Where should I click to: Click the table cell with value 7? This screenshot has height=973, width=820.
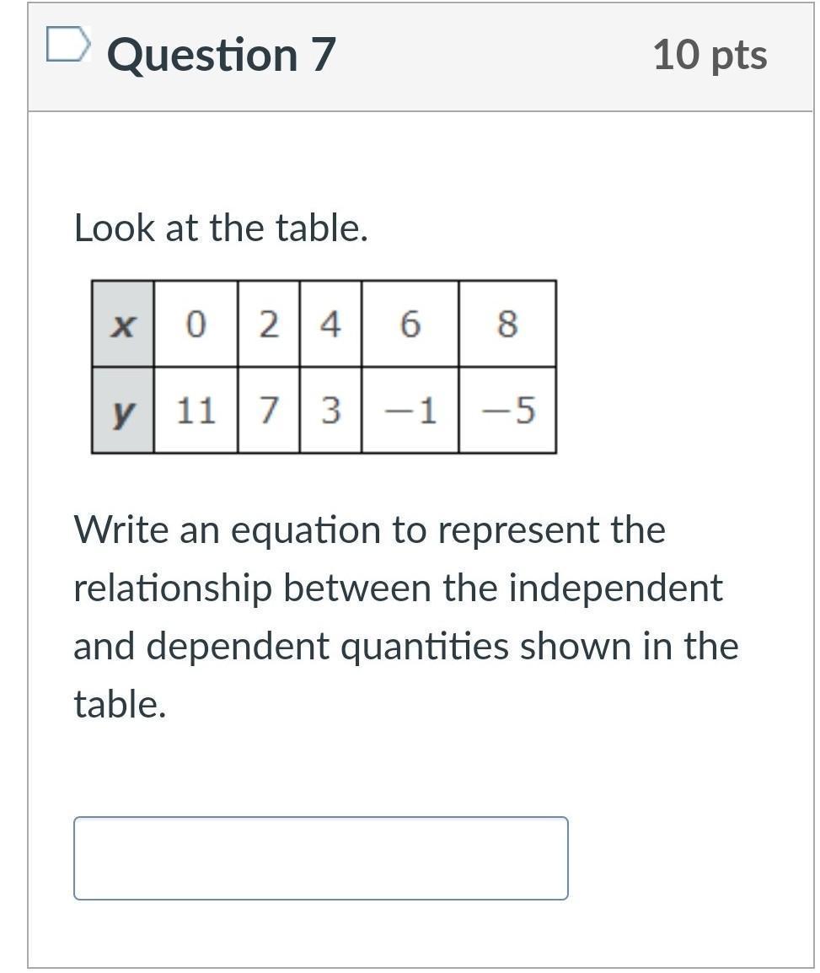tap(269, 410)
